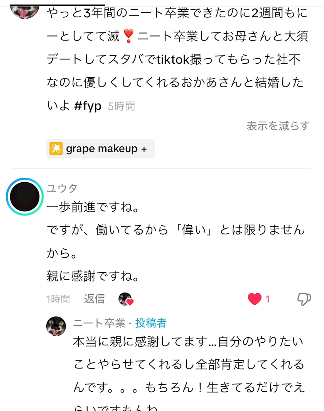Open the grape makeup + effect label

pyautogui.click(x=106, y=149)
